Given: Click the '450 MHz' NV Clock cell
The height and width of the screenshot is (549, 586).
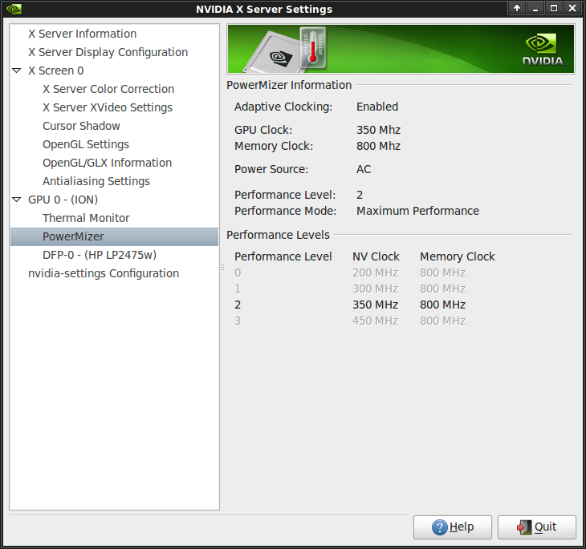Looking at the screenshot, I should [375, 321].
